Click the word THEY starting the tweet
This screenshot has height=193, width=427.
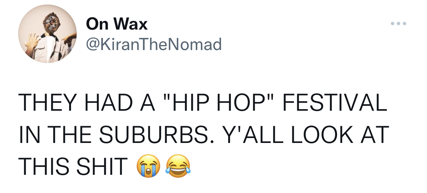(x=46, y=103)
